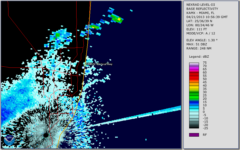Select the 'ELEV: 111 FT' line
Screen dimensions: 240x150
point(197,29)
